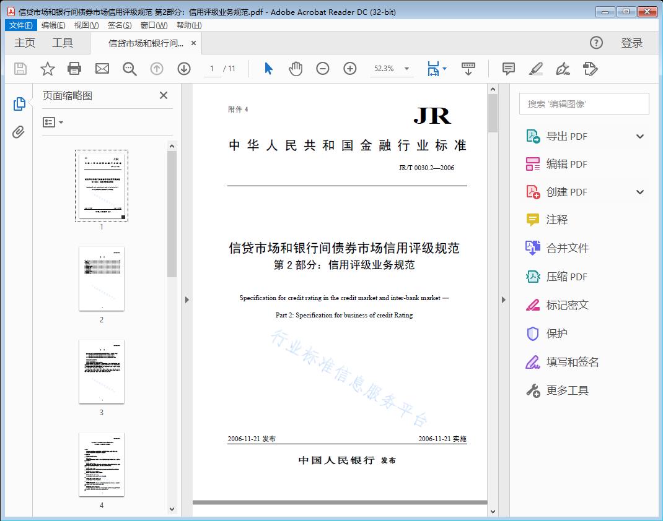This screenshot has height=521, width=663.
Task: Collapse the right tools pane arrow
Action: tap(503, 300)
